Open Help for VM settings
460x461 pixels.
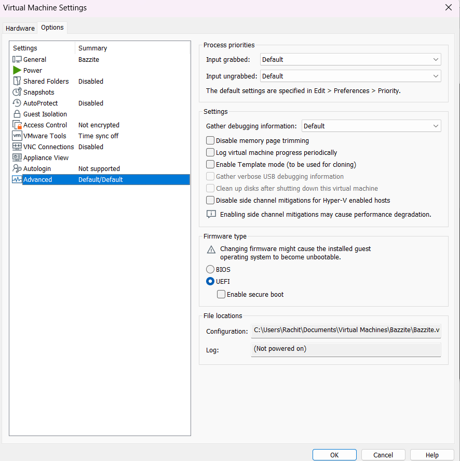(432, 455)
